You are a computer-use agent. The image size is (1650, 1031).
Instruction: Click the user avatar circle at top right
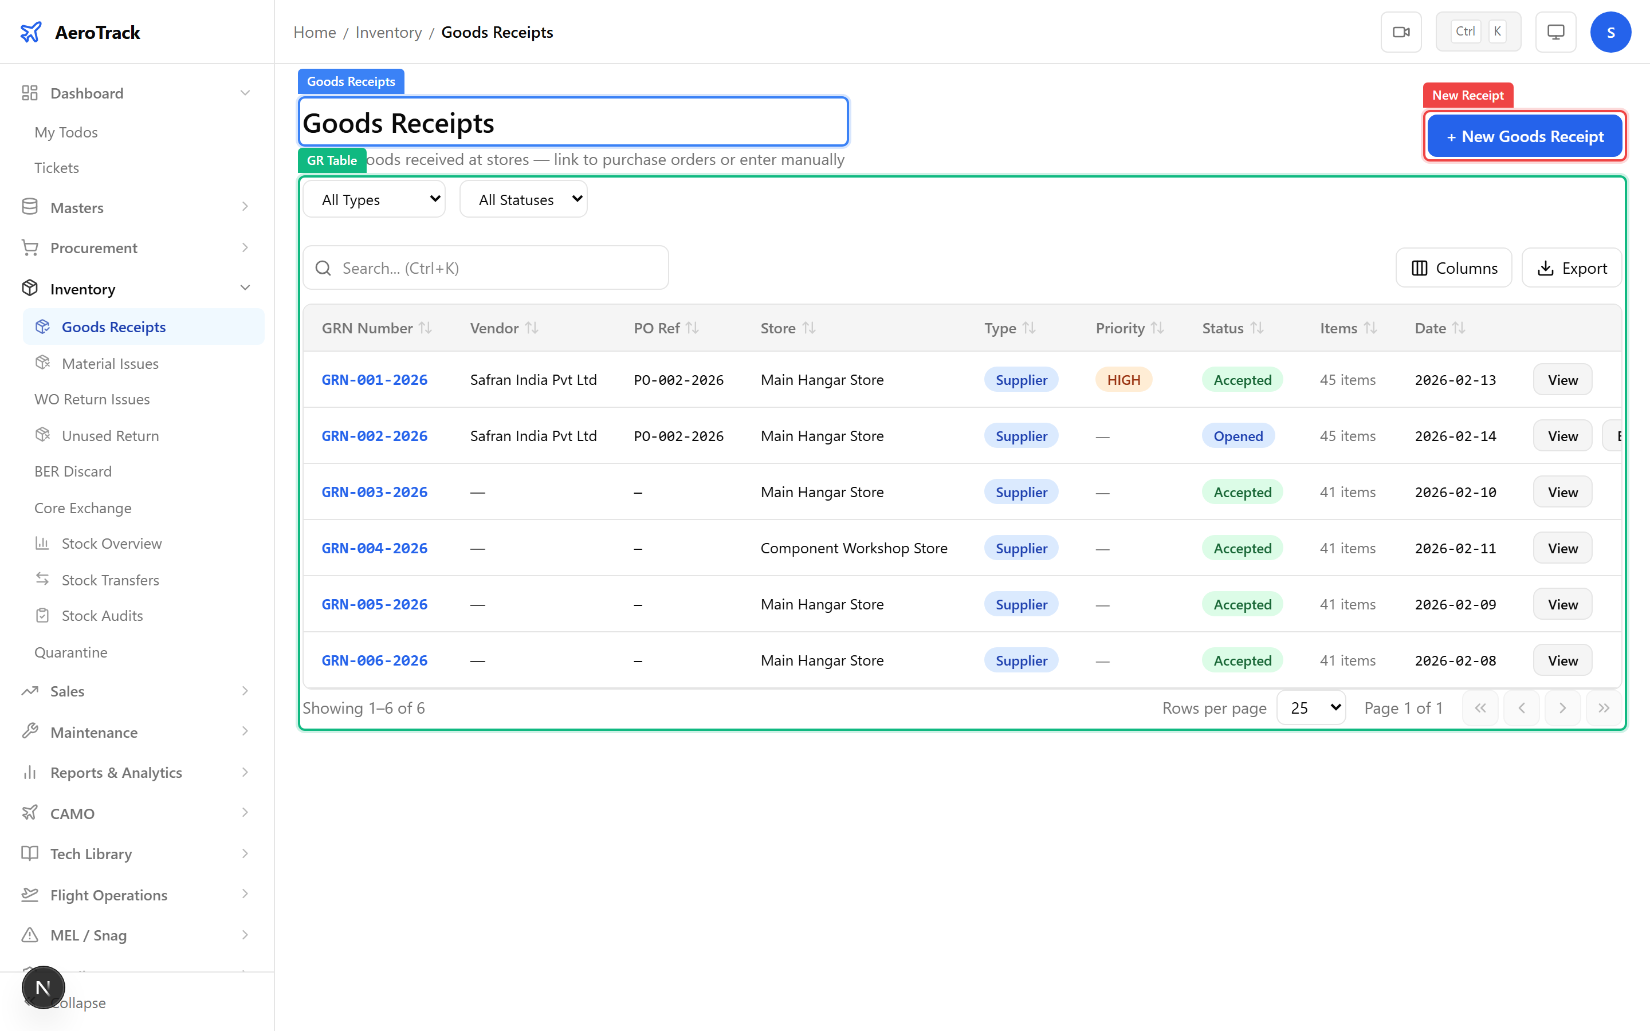click(x=1610, y=32)
